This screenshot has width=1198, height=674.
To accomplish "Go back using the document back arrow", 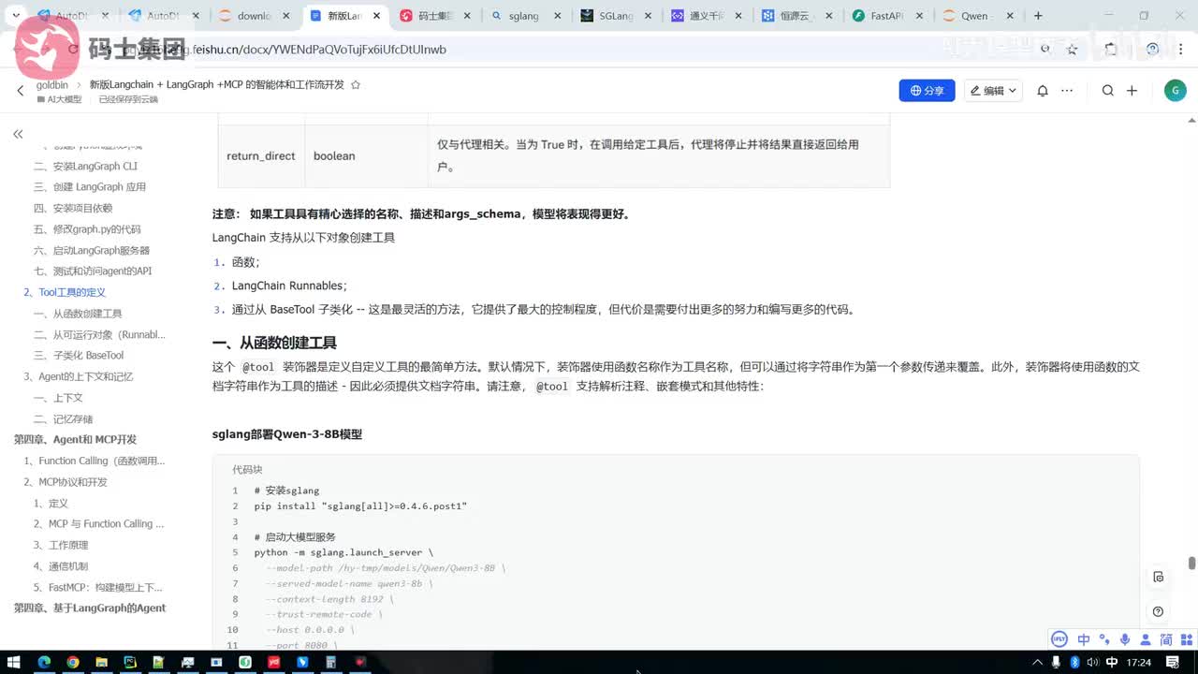I will (21, 90).
